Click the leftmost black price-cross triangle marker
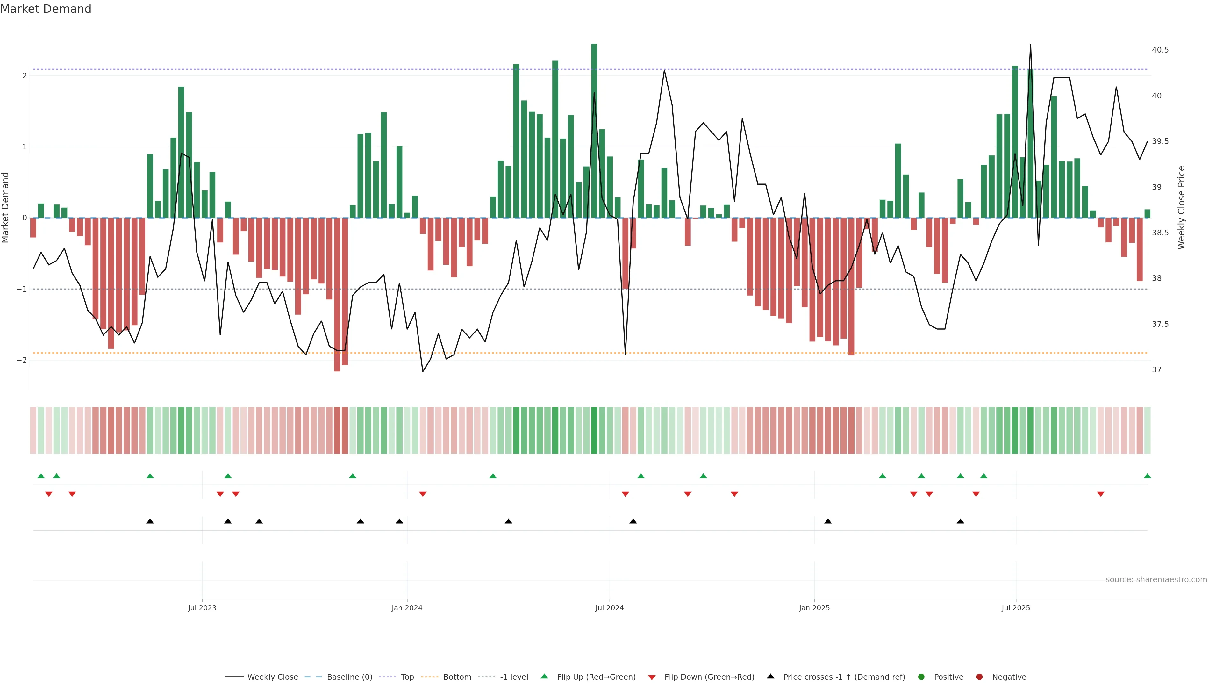This screenshot has height=688, width=1223. pyautogui.click(x=150, y=521)
